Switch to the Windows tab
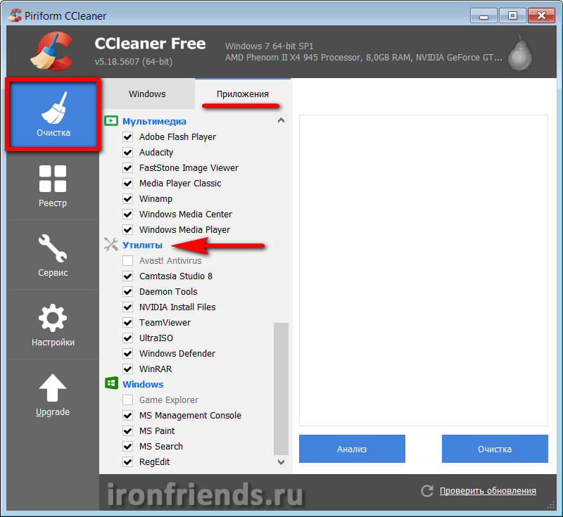The height and width of the screenshot is (517, 563). pyautogui.click(x=147, y=94)
